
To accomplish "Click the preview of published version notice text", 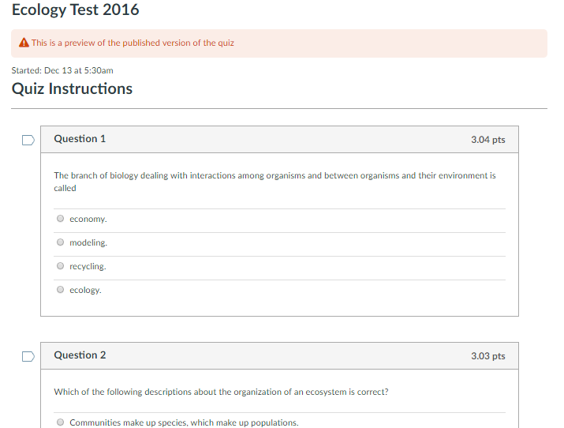I will (133, 43).
